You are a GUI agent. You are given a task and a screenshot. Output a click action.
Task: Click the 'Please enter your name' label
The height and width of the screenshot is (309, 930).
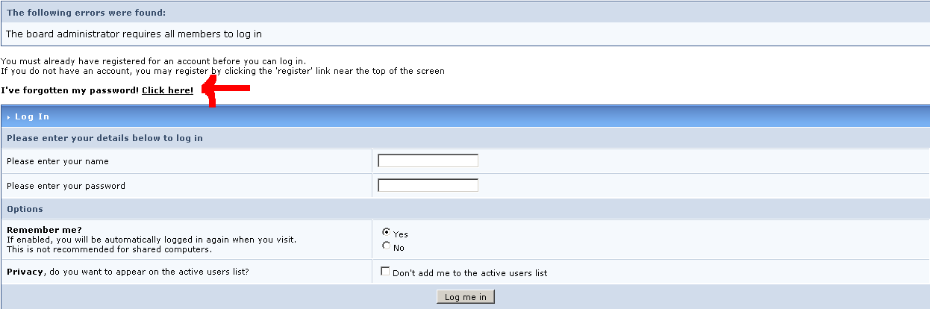tap(57, 161)
